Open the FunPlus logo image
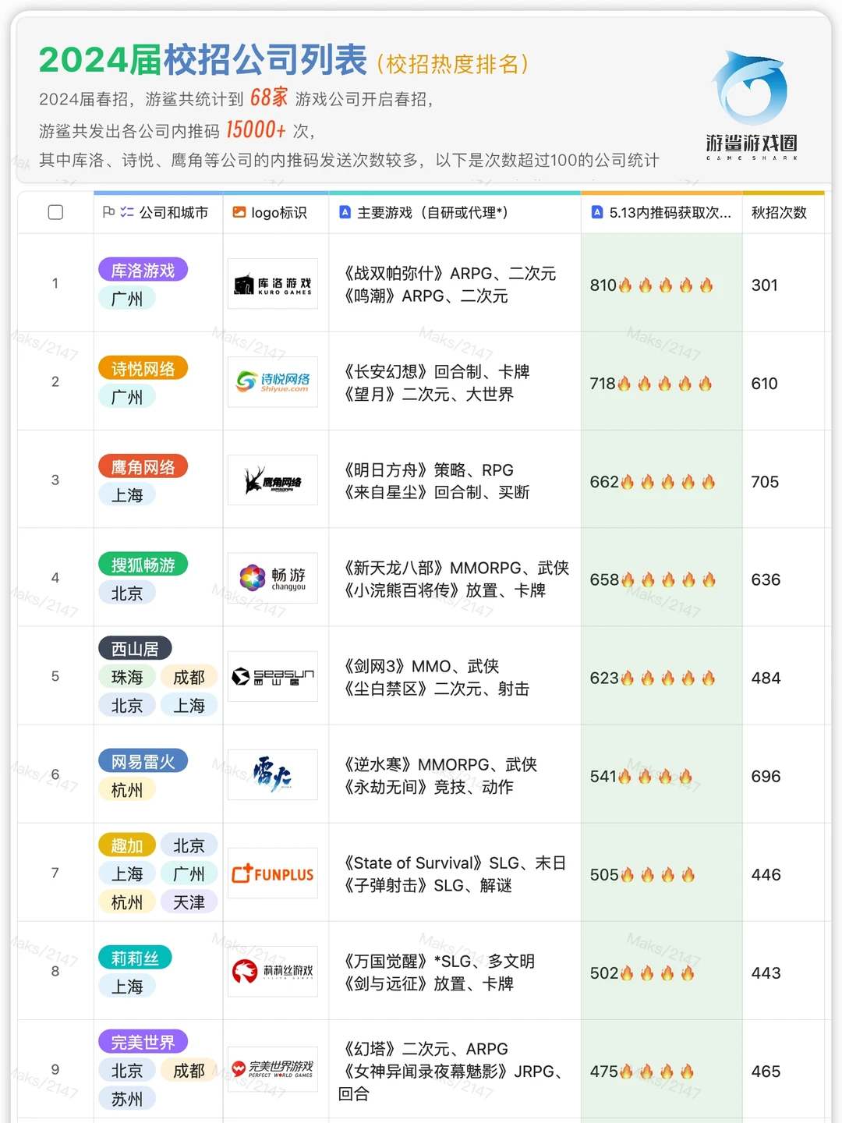The image size is (842, 1123). 273,873
